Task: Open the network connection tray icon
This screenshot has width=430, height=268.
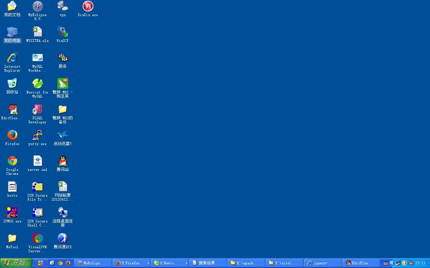Action: [398, 263]
